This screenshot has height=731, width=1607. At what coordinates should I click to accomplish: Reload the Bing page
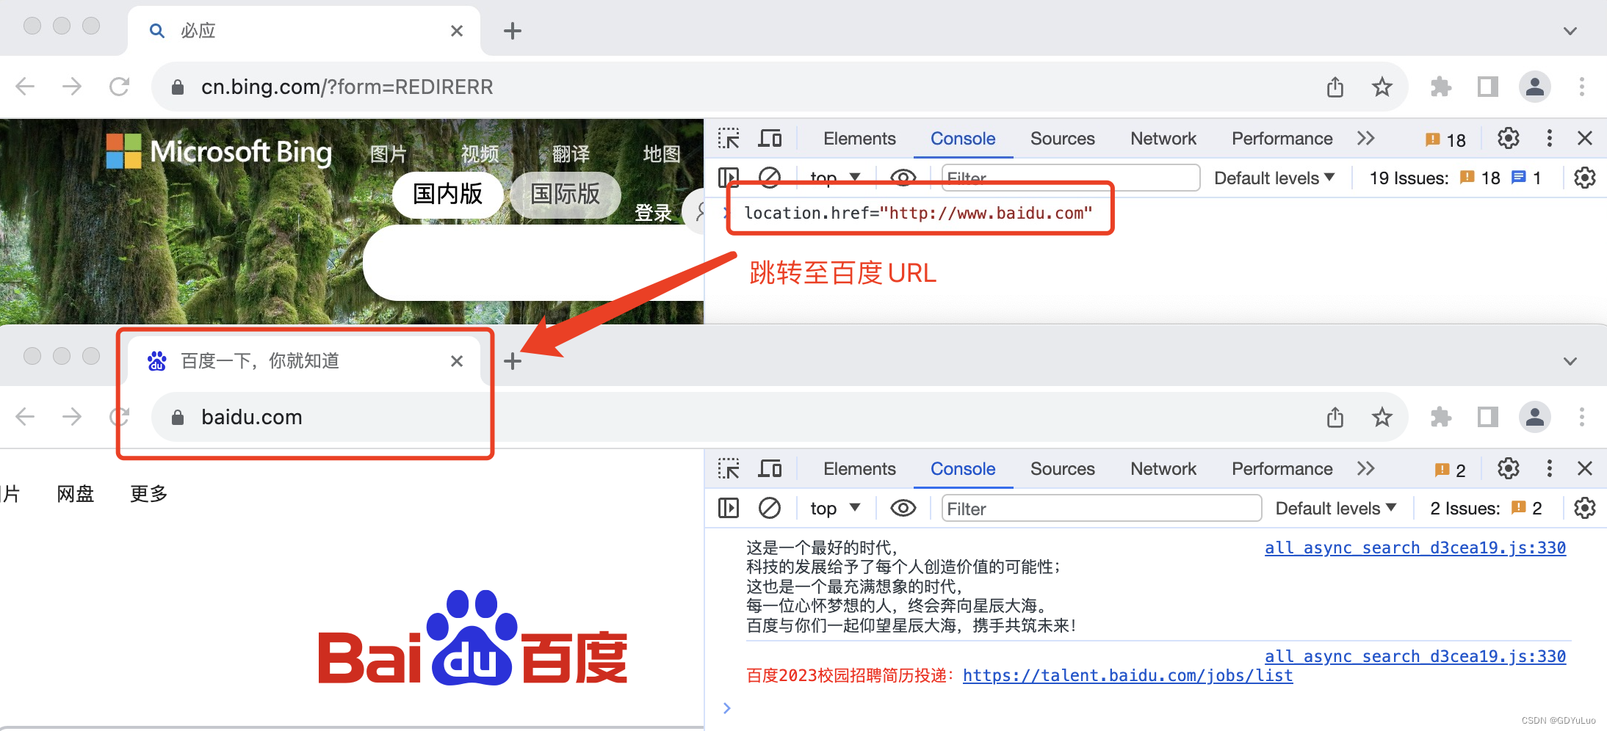click(x=119, y=87)
